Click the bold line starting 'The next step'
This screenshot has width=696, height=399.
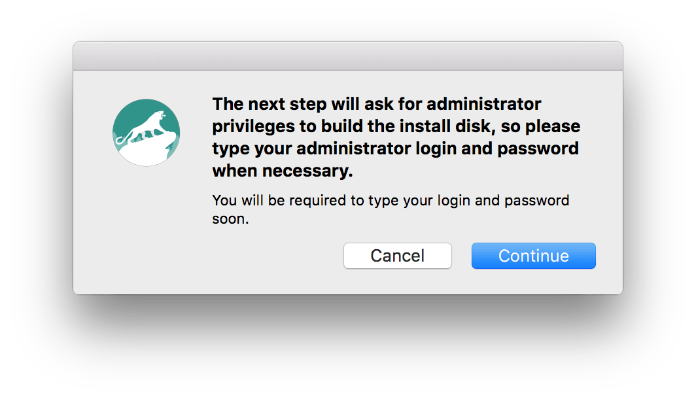[x=376, y=104]
